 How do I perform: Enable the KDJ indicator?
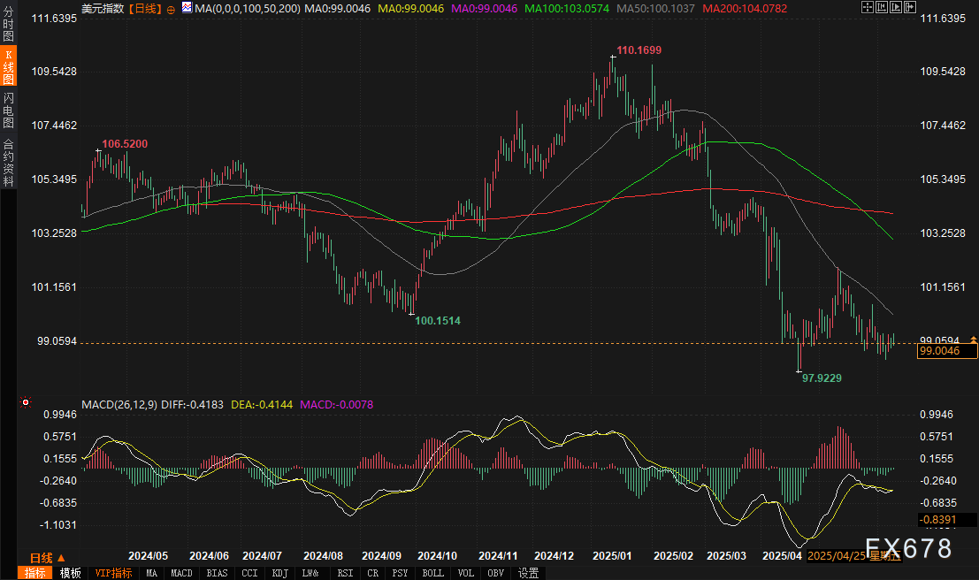279,573
